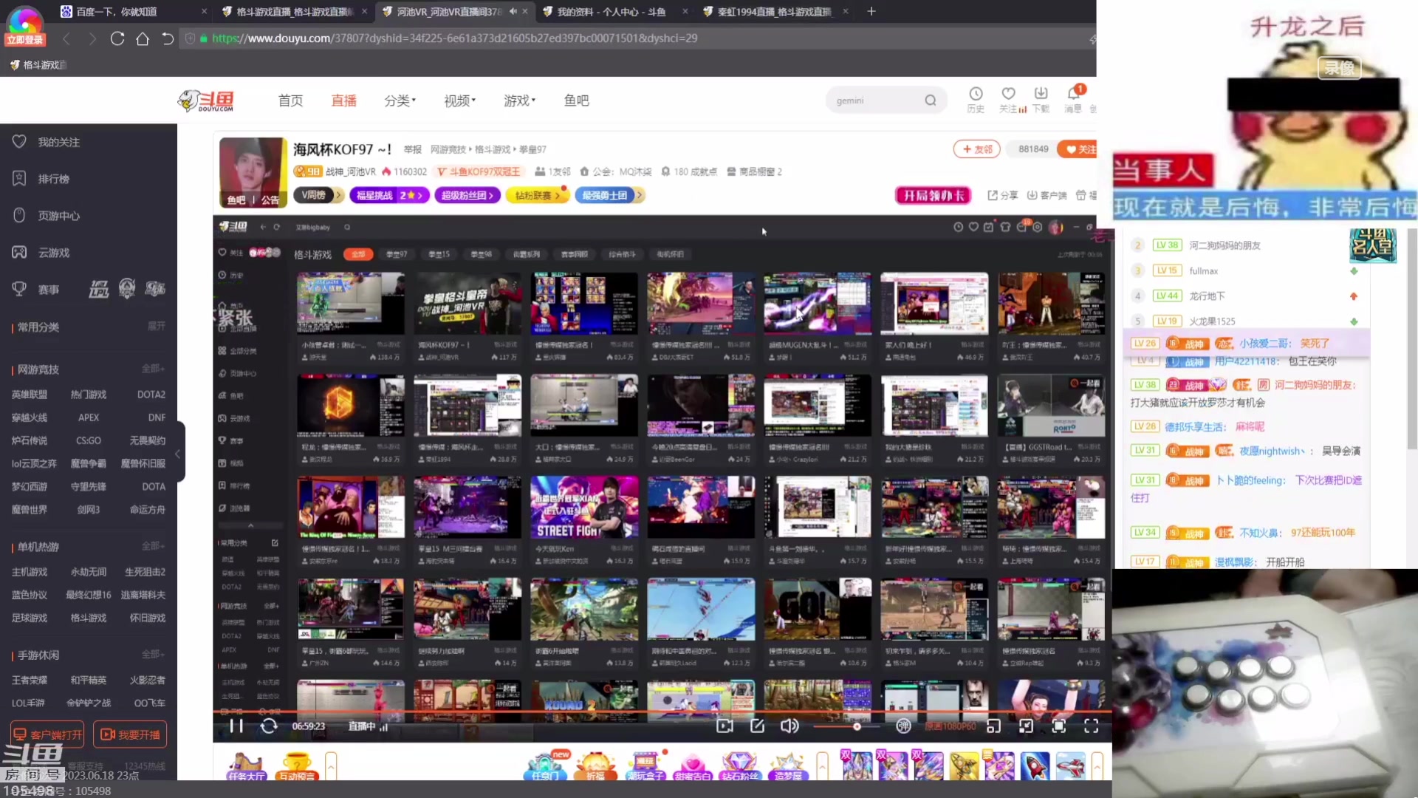
Task: Open the 钻粉联赛 badge
Action: pyautogui.click(x=537, y=195)
